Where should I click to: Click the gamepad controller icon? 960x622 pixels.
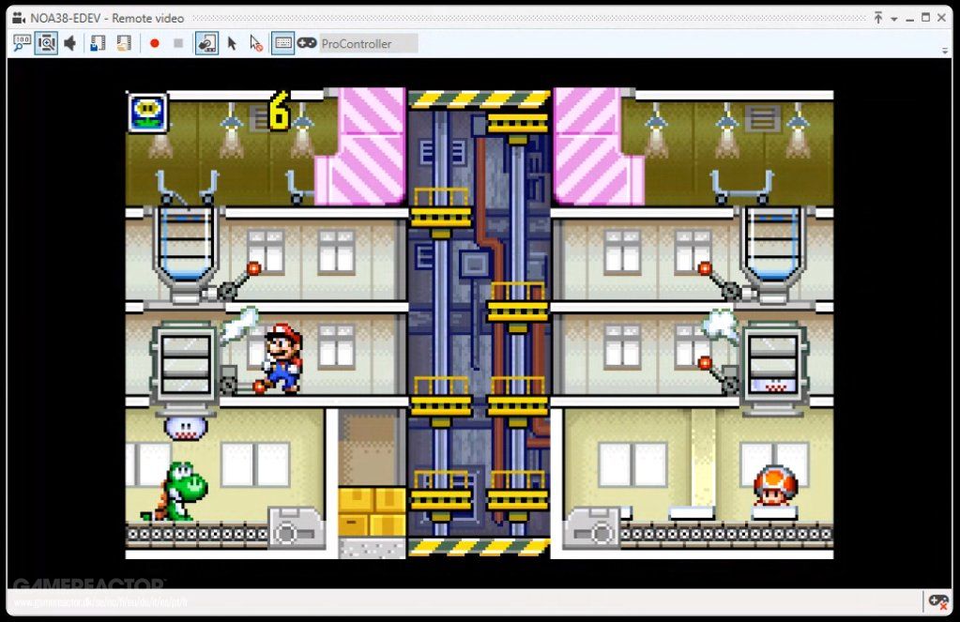(305, 42)
